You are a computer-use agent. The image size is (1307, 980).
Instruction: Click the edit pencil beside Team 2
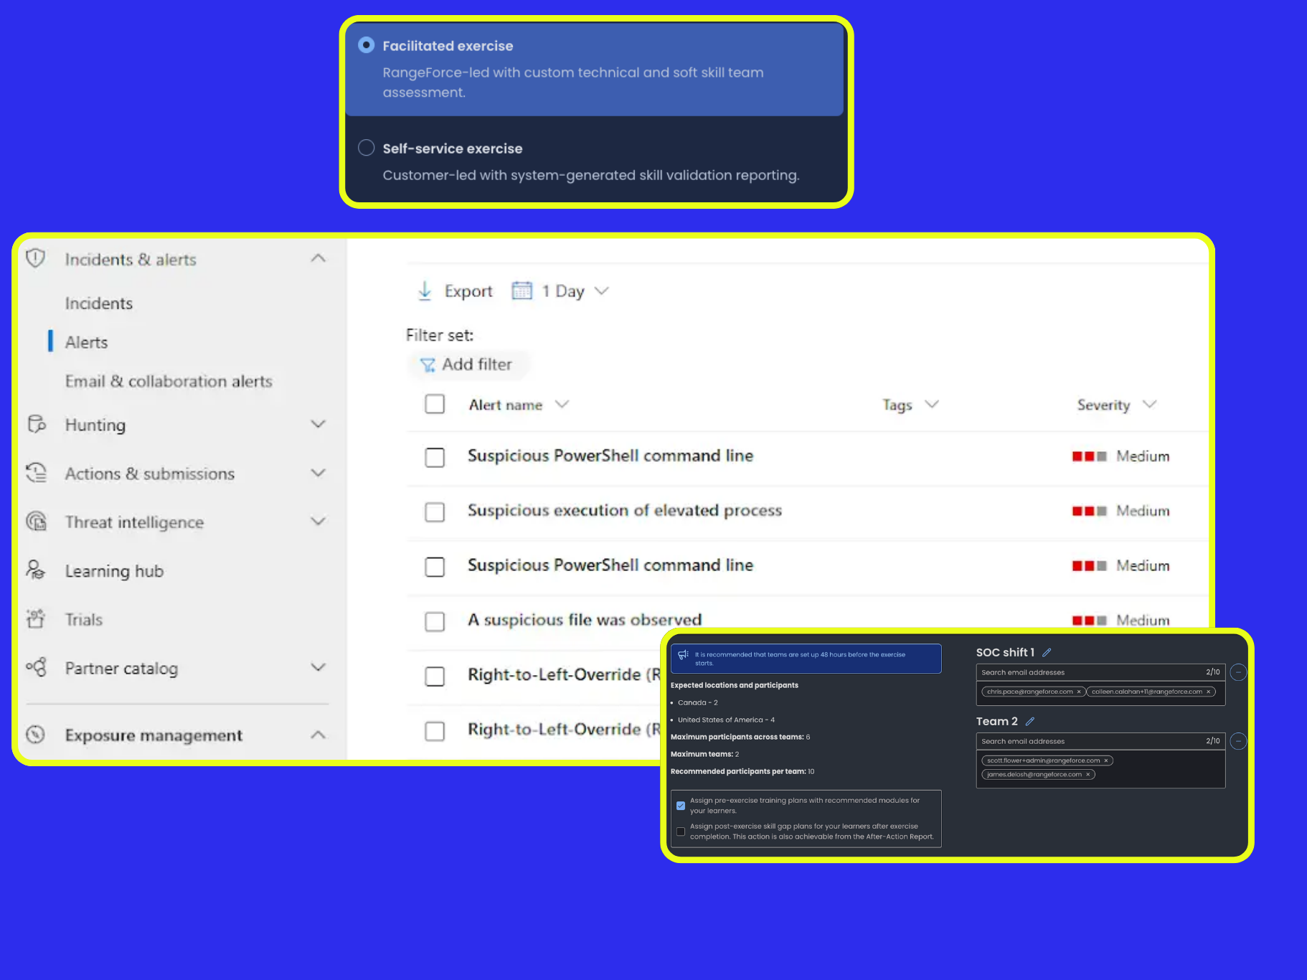tap(1030, 721)
